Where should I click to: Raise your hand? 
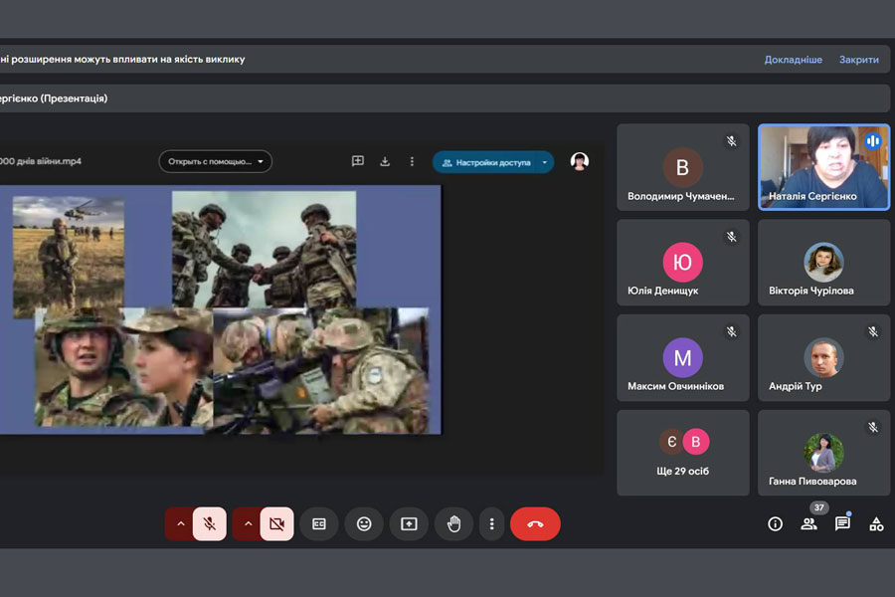(453, 523)
